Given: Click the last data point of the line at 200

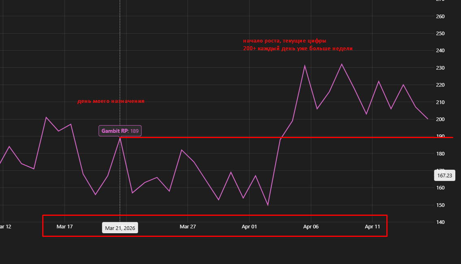Looking at the screenshot, I should 428,119.
